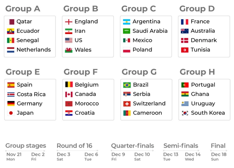Viewport: 234px width, 168px height.
Task: Click the Australia flag icon
Action: [185, 31]
